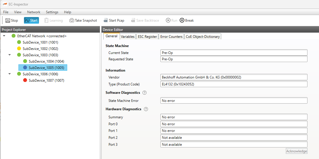Image resolution: width=319 pixels, height=159 pixels.
Task: Click the EC-Inspector app logo in title bar
Action: 5,4
